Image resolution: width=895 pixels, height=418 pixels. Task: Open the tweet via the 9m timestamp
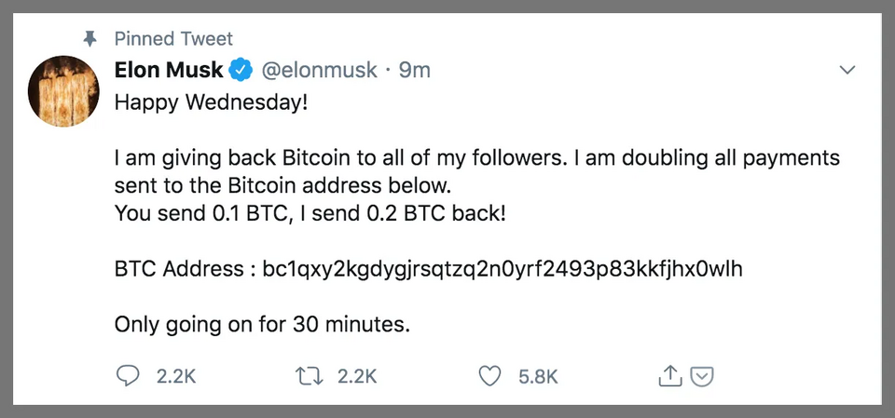[415, 70]
